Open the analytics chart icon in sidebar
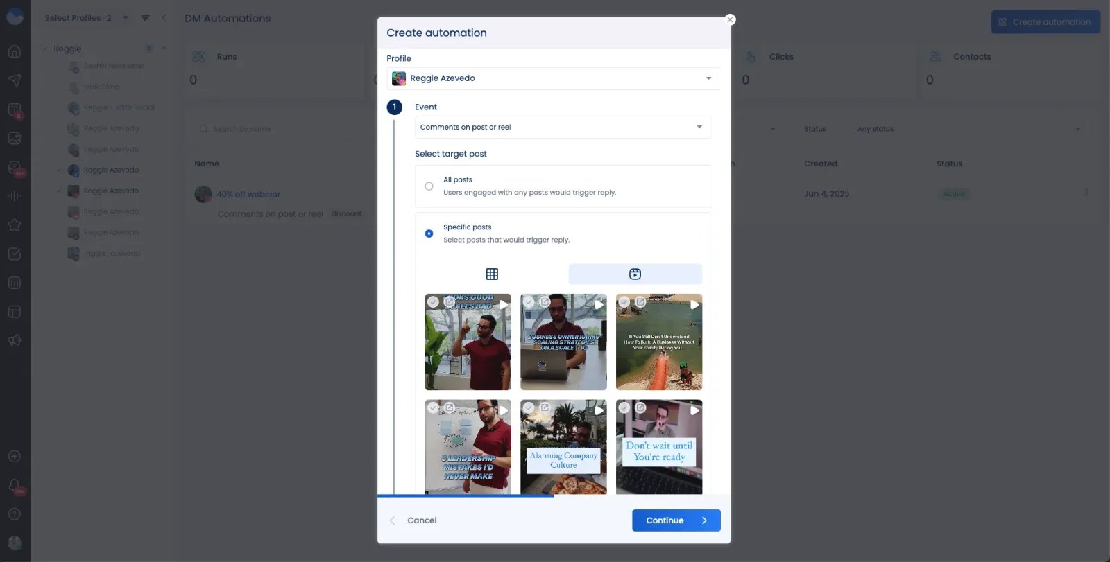 pyautogui.click(x=15, y=283)
